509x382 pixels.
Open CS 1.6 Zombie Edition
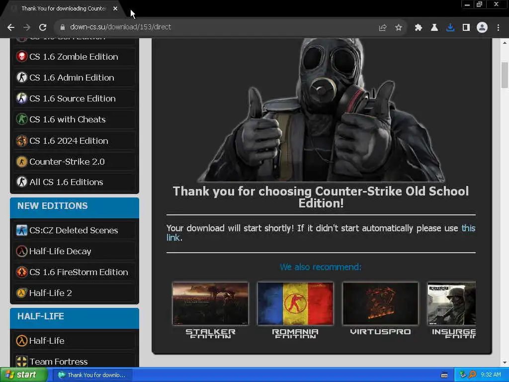point(75,57)
